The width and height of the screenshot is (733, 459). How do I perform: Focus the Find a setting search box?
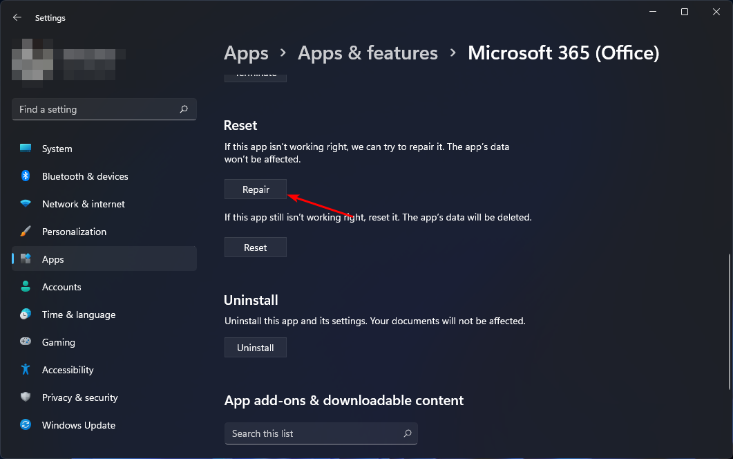pos(104,109)
